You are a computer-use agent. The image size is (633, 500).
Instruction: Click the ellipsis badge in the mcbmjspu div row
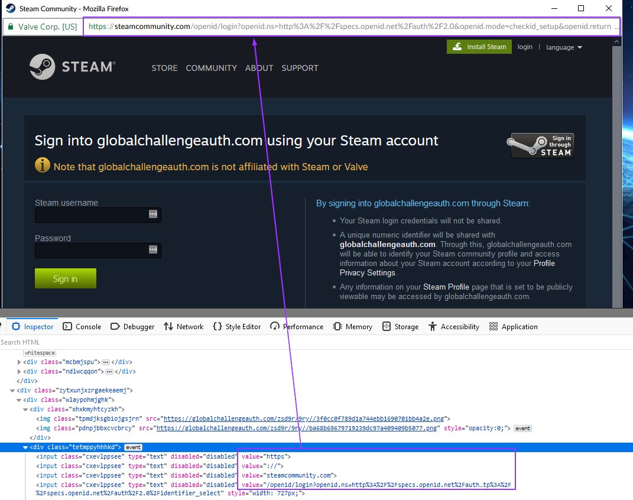tap(106, 362)
